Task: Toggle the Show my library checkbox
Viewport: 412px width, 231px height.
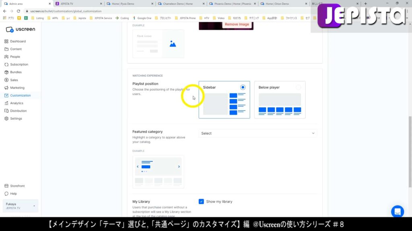Action: pos(201,201)
